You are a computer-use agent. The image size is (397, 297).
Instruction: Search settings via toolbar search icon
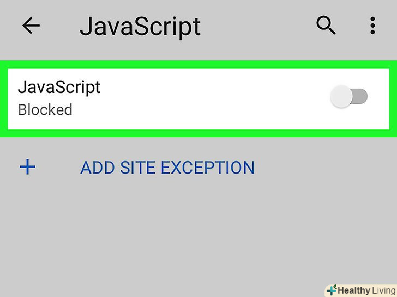point(326,26)
